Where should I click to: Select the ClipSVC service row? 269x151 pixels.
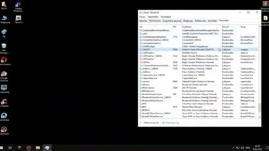coord(198,49)
